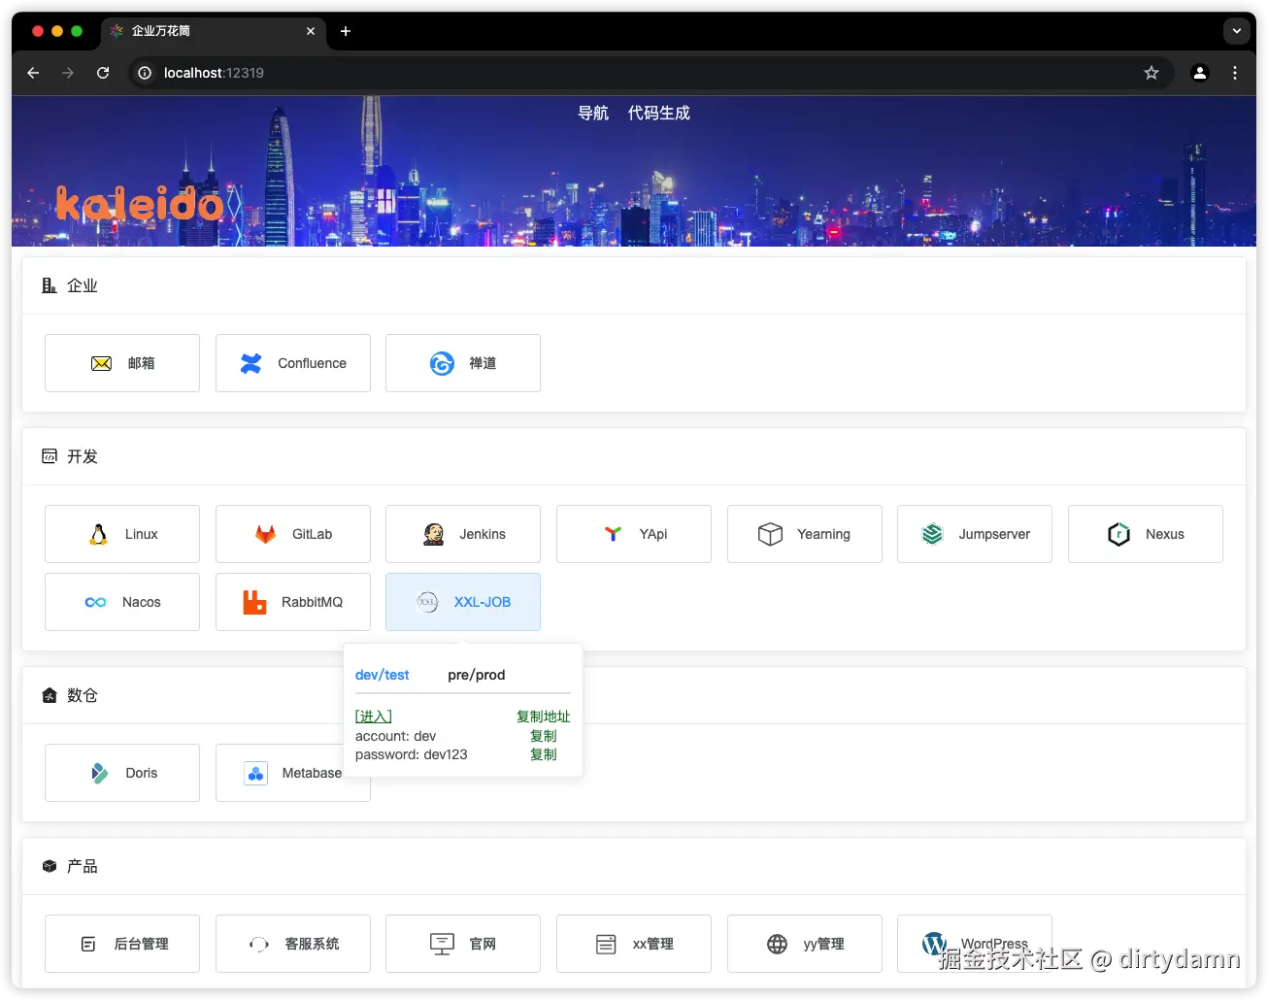Expand the tab search dropdown chevron
The image size is (1268, 1000).
(x=1237, y=31)
